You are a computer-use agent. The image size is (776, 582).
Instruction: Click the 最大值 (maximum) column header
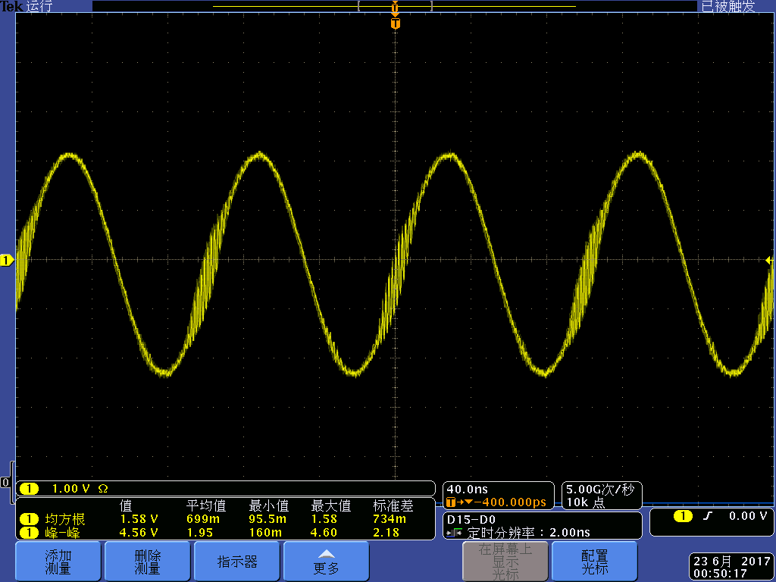coord(330,505)
